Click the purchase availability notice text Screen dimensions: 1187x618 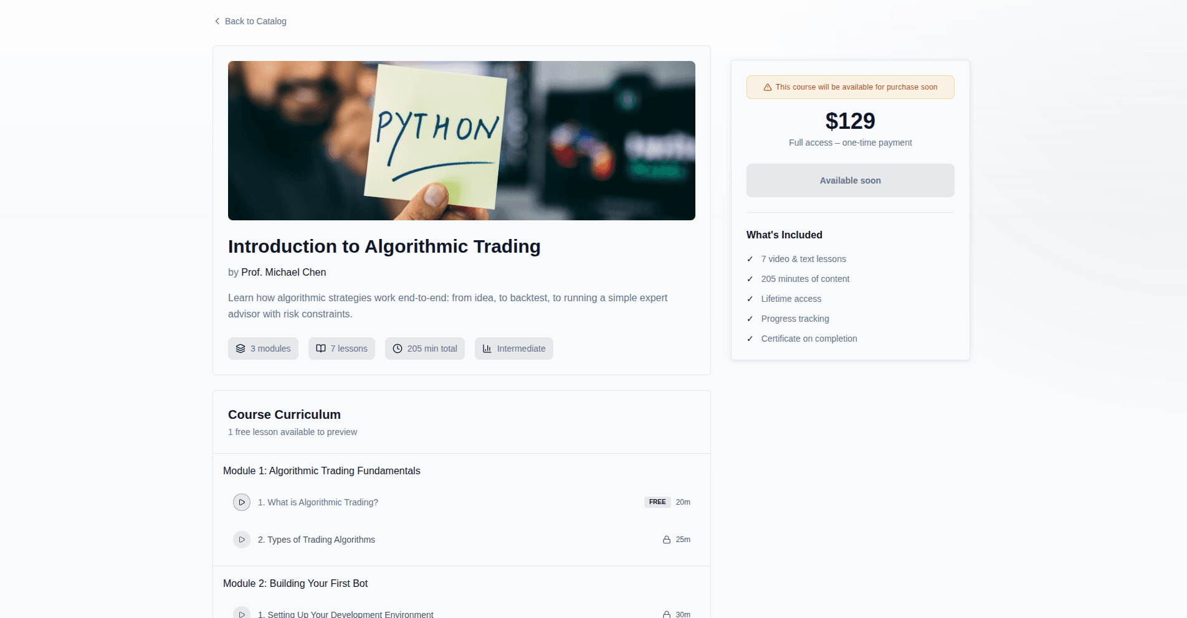point(857,87)
